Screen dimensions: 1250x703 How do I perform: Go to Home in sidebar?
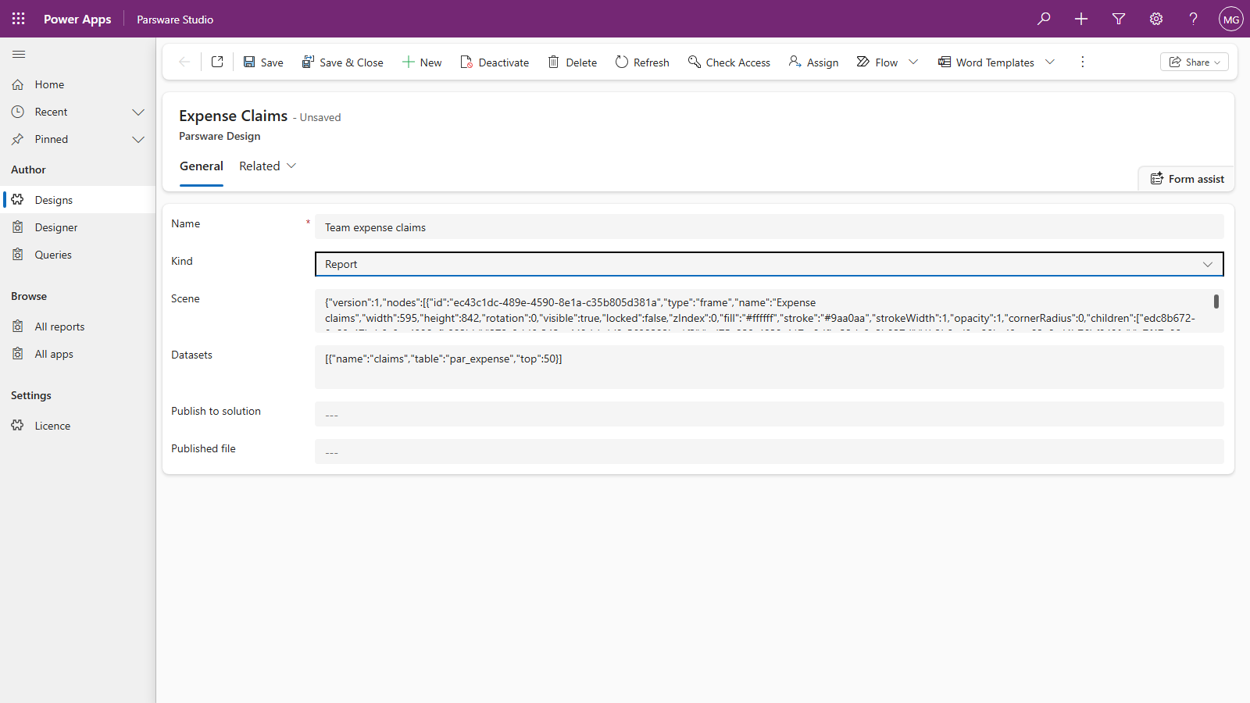coord(78,84)
